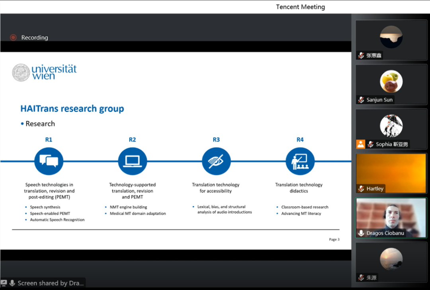Click the red Recording indicator dot
The height and width of the screenshot is (290, 430).
[x=13, y=37]
